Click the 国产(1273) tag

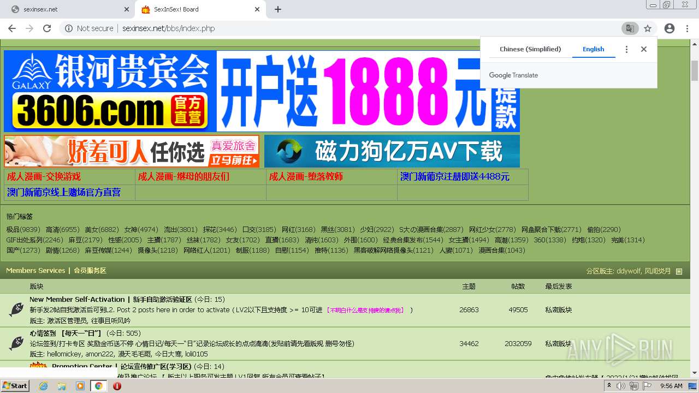pos(23,251)
